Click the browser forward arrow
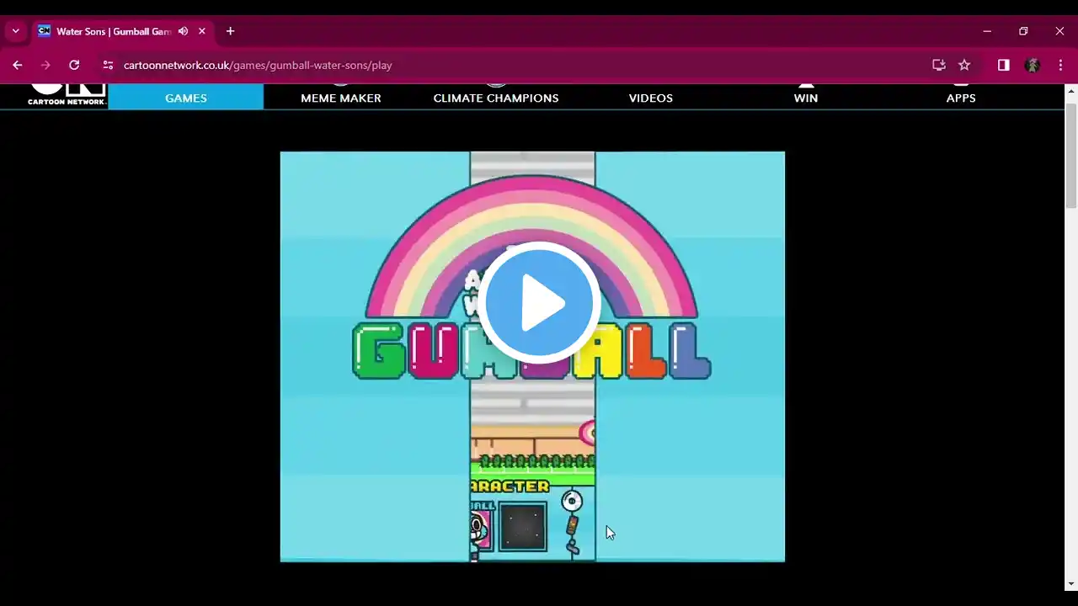Image resolution: width=1078 pixels, height=606 pixels. [45, 65]
